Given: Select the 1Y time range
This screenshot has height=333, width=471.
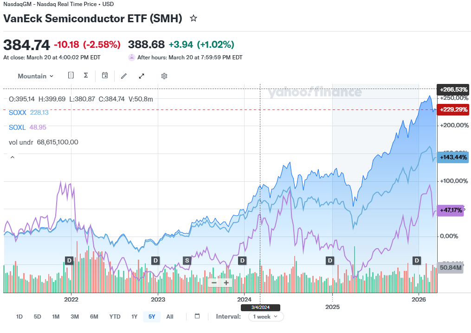Looking at the screenshot, I should [134, 316].
